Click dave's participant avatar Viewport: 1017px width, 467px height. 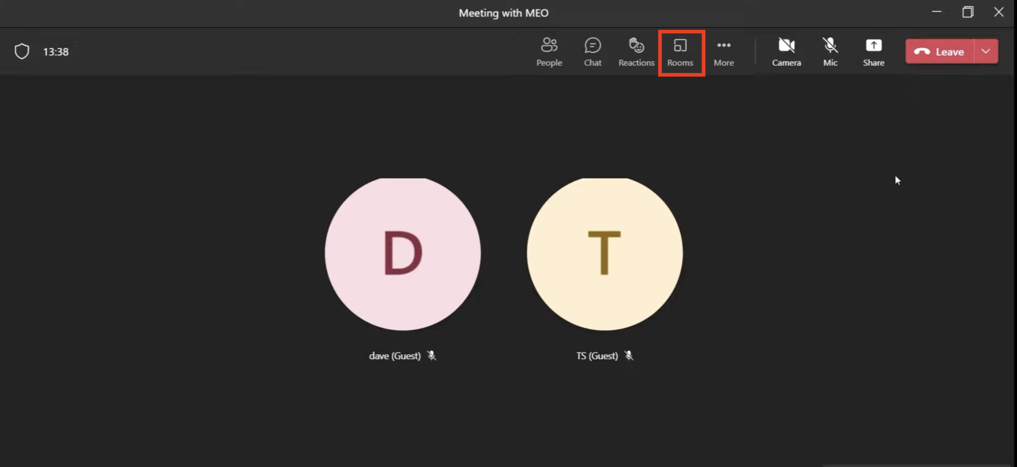[x=402, y=253]
